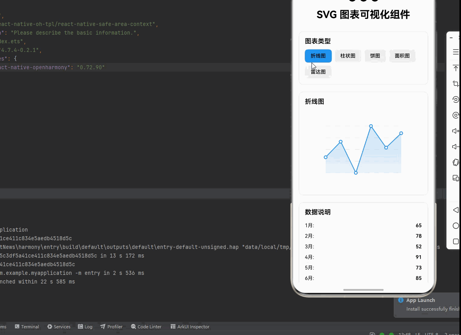Switch to the 饼图 chart type
The image size is (461, 335).
pos(375,56)
